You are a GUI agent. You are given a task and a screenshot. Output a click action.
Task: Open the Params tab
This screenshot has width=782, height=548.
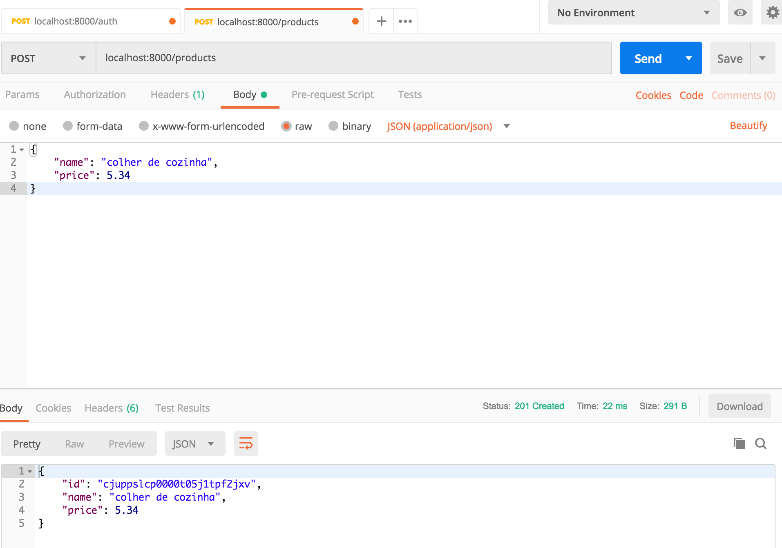[22, 95]
